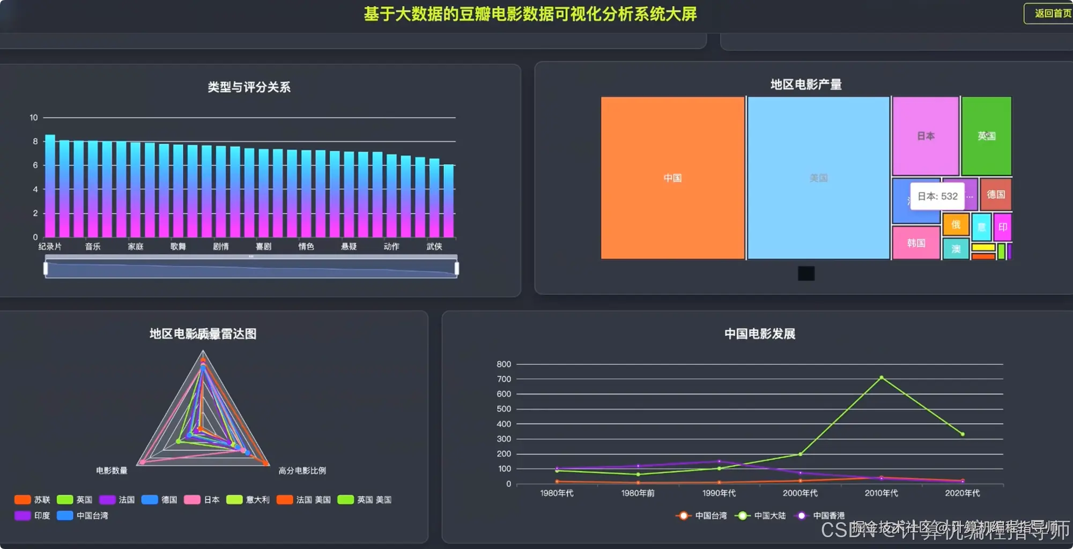Click the 地区电影产量 chart title
The image size is (1073, 549).
pos(806,84)
